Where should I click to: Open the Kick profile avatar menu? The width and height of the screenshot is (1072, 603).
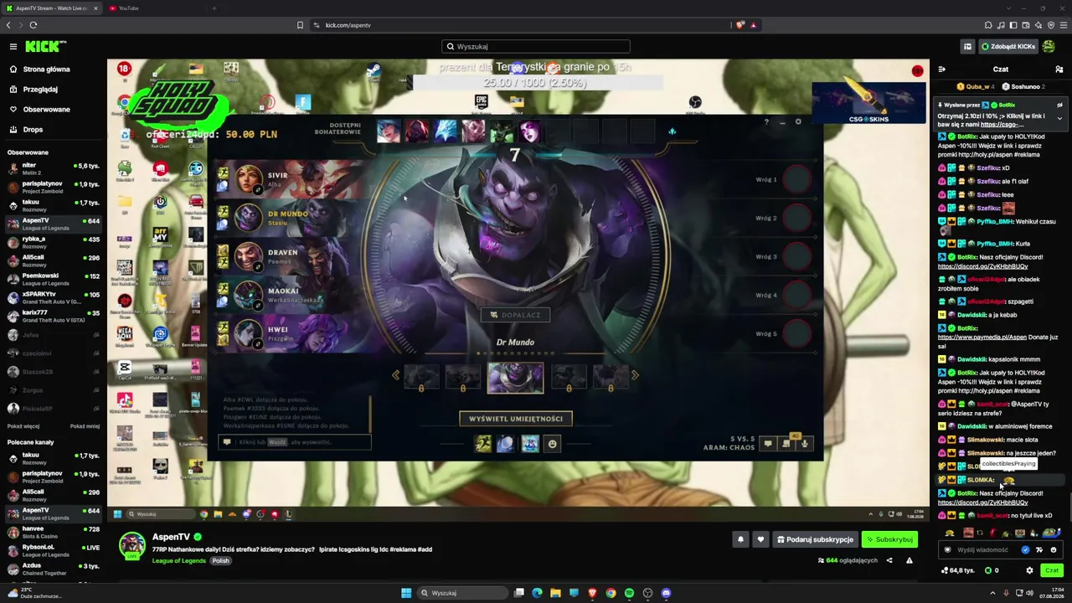1049,47
